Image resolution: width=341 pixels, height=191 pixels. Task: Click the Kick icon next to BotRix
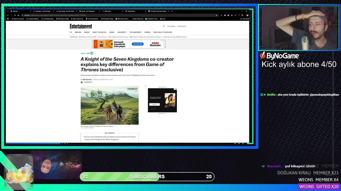[262, 95]
